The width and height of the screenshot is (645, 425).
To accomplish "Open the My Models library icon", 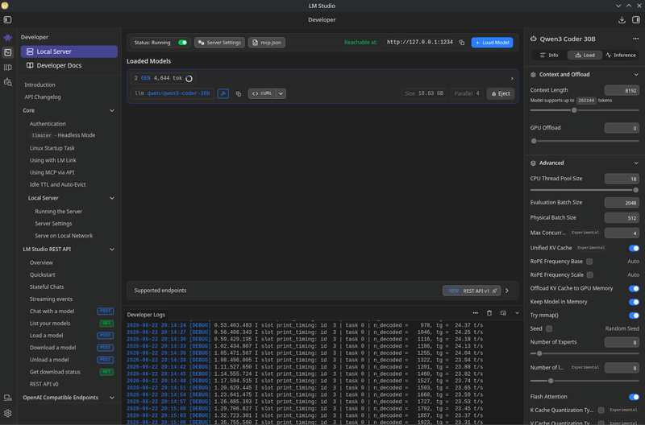I will pyautogui.click(x=8, y=68).
